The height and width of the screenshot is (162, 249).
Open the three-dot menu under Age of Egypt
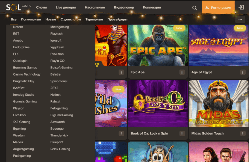point(243,72)
